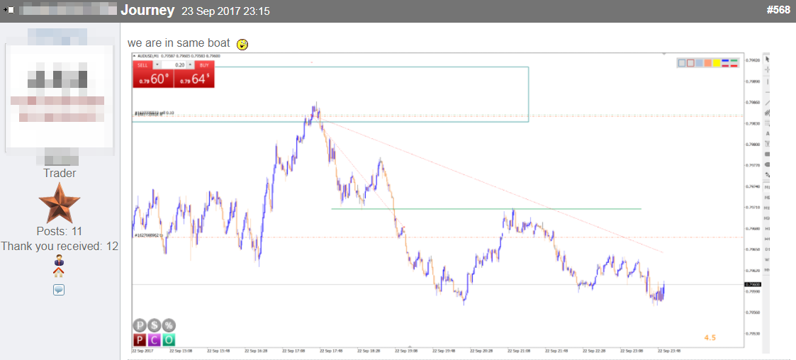This screenshot has height=360, width=796.
Task: Click the green square O button
Action: [169, 339]
